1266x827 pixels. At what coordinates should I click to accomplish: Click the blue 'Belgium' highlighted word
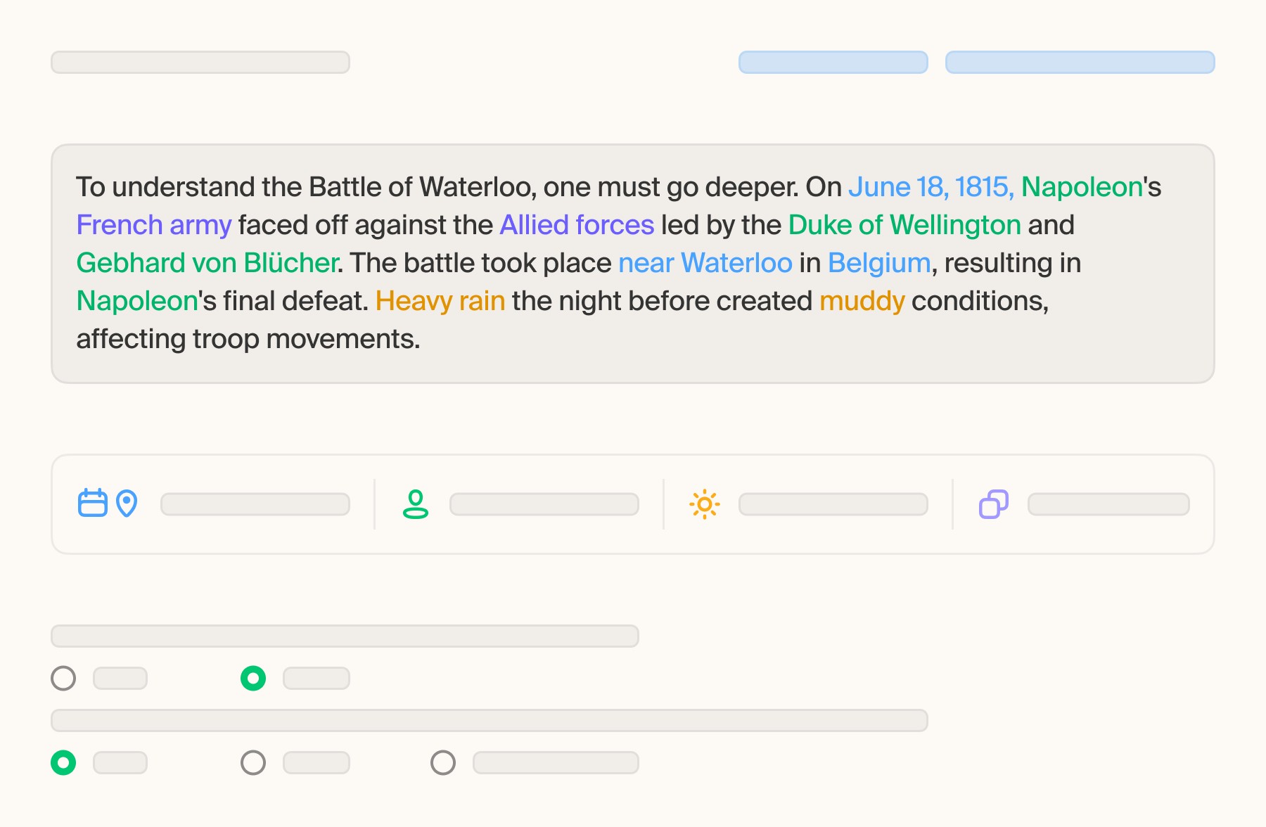click(879, 263)
